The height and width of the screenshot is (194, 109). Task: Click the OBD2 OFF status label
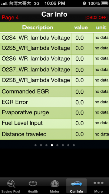click(x=96, y=18)
